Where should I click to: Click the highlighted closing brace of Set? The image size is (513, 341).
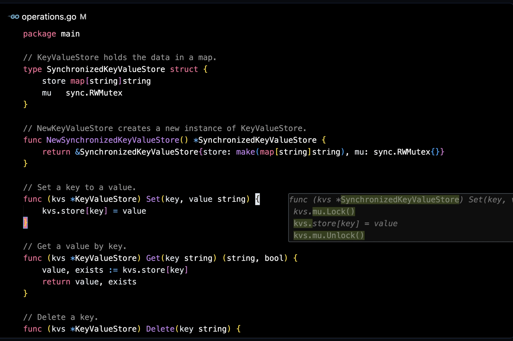click(x=25, y=223)
